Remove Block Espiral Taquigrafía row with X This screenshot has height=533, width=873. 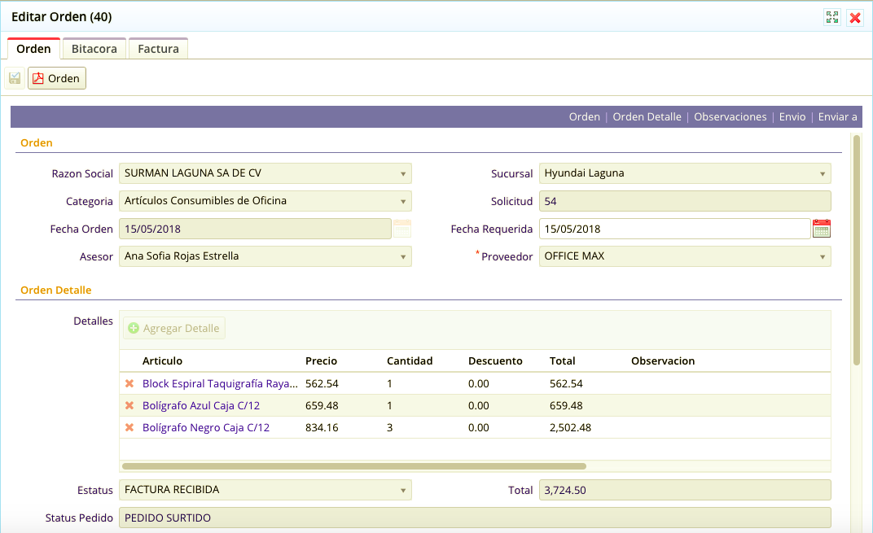[129, 383]
